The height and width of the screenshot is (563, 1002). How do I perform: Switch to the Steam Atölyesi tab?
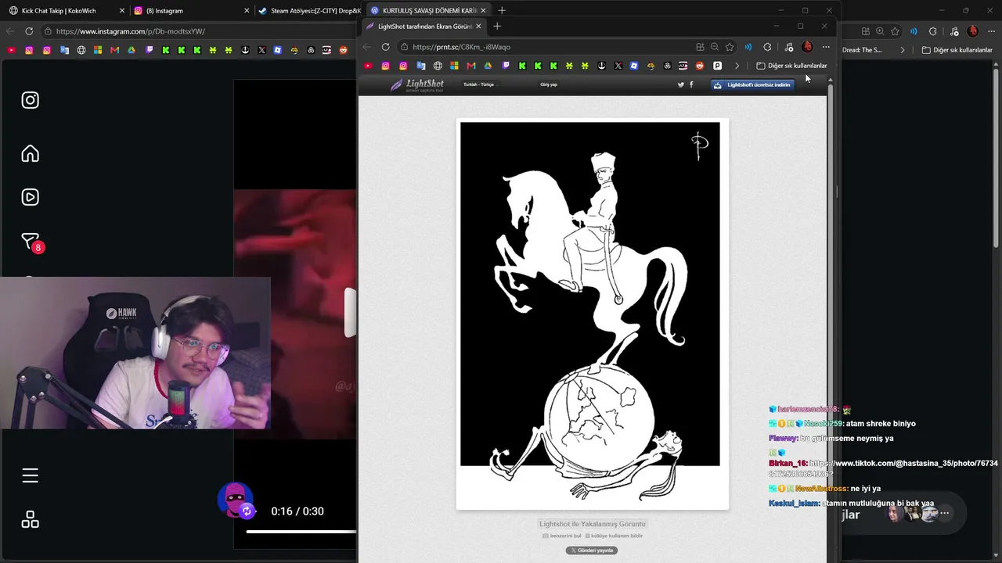click(309, 11)
